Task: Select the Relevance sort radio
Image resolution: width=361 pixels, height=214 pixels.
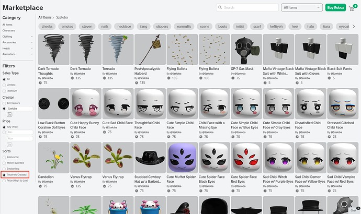Action: (x=4, y=157)
